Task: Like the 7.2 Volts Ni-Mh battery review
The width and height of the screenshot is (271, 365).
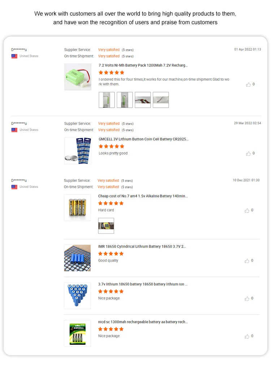Action: pos(248,85)
